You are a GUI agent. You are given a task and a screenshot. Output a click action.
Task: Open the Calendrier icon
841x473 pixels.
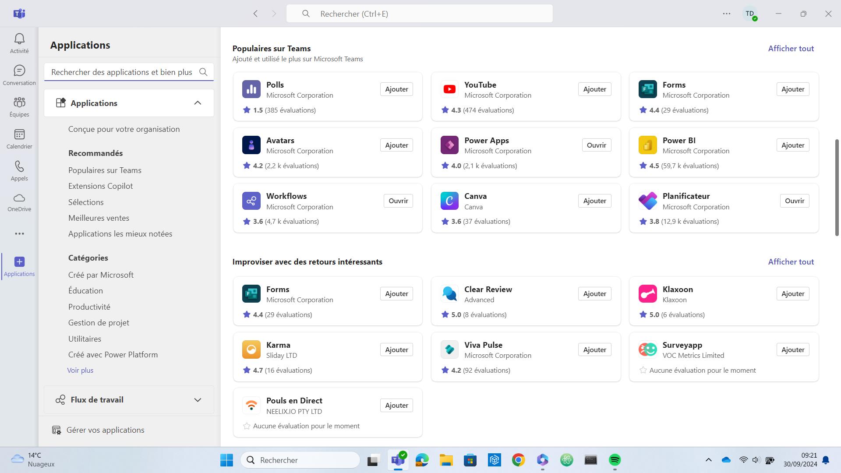(19, 139)
